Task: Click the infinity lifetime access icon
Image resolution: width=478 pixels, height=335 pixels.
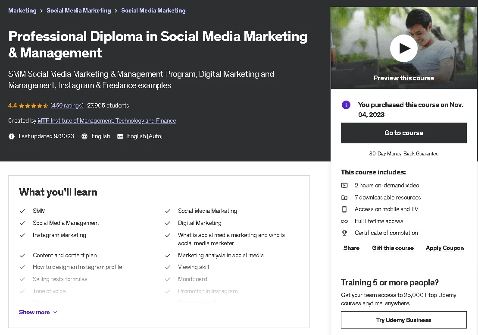Action: point(344,221)
